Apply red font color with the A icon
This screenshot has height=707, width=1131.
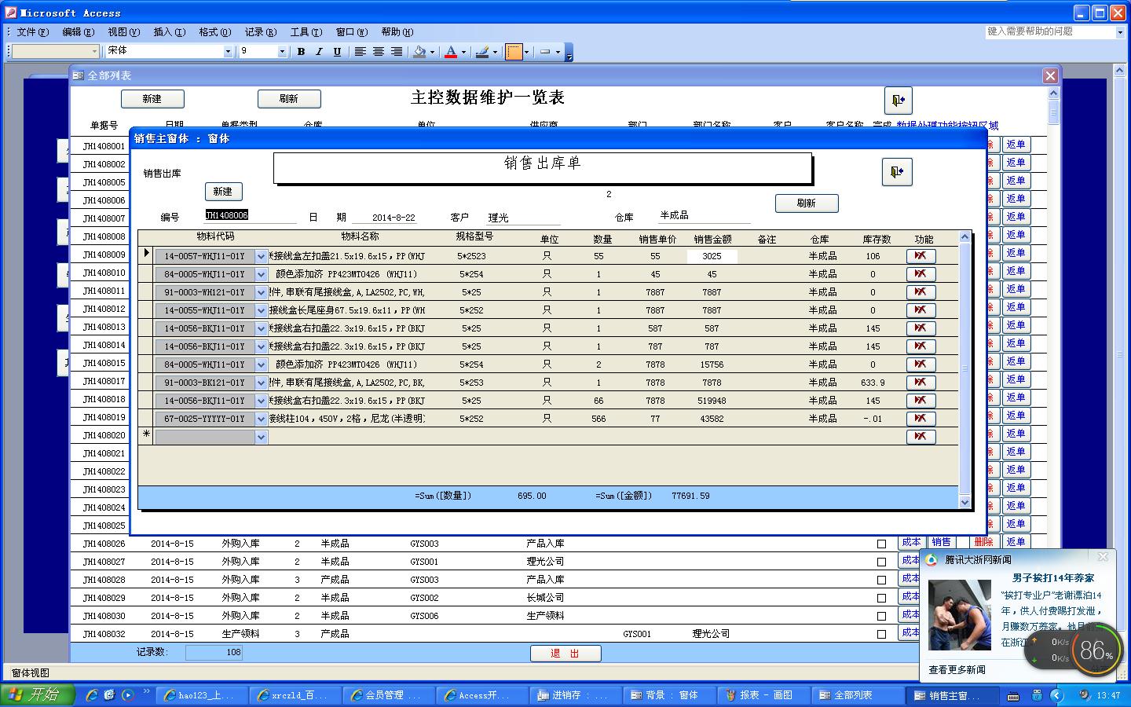tap(451, 52)
